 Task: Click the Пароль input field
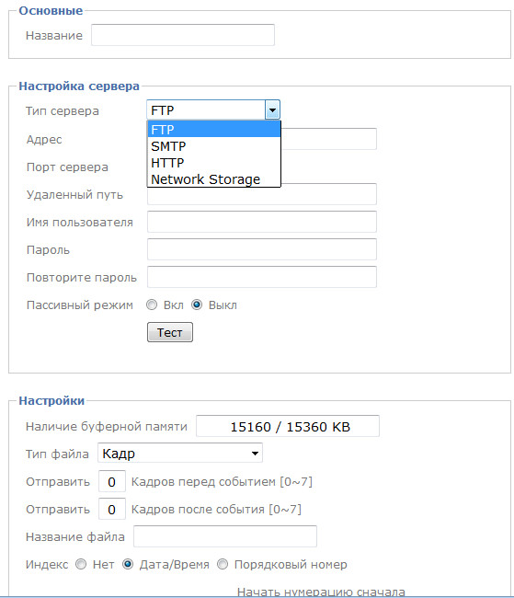pyautogui.click(x=262, y=249)
